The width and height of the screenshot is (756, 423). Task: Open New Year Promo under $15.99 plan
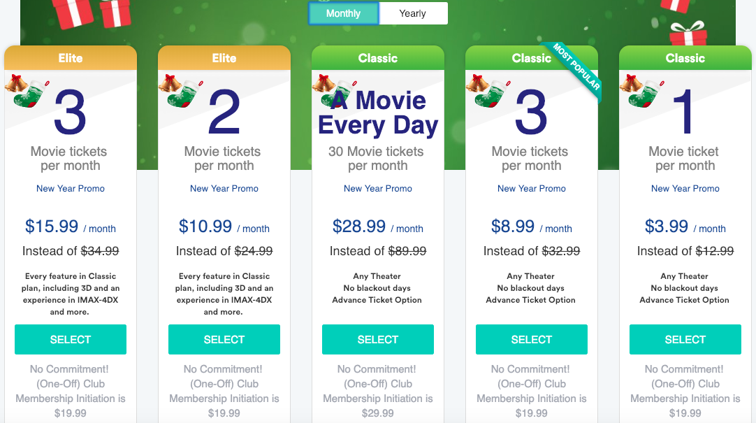tap(71, 189)
